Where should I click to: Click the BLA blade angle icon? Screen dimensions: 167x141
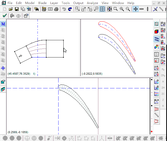tap(156, 102)
